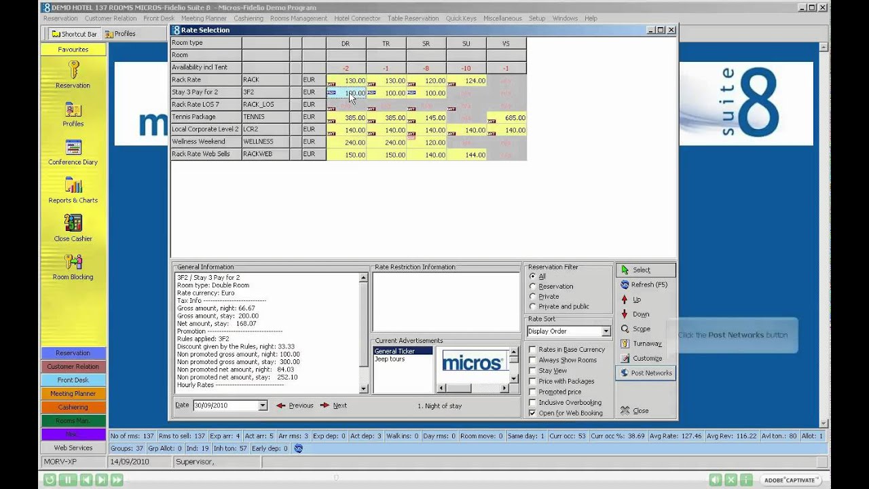
Task: Click the Captivate play button
Action: [100, 480]
